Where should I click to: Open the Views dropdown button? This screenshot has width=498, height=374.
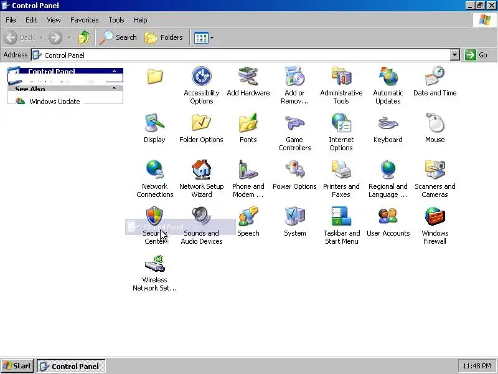pos(204,37)
